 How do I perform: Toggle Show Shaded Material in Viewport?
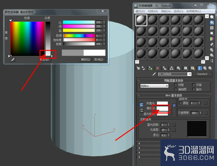[x=193, y=68]
